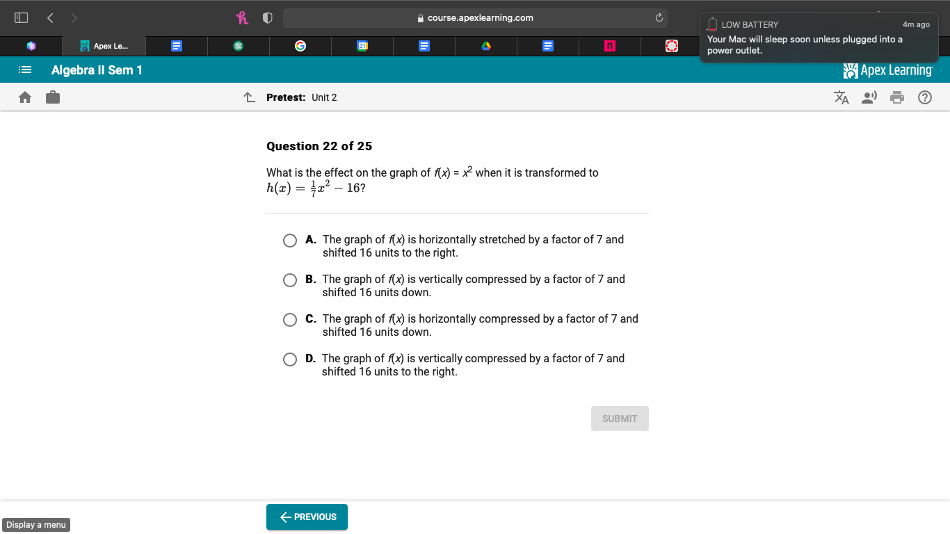
Task: Go forward in browser history
Action: coord(74,18)
